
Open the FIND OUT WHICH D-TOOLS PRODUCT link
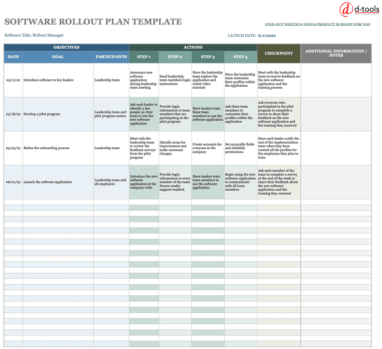[x=318, y=23]
